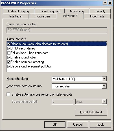Click the Server version number field

[x=57, y=30]
